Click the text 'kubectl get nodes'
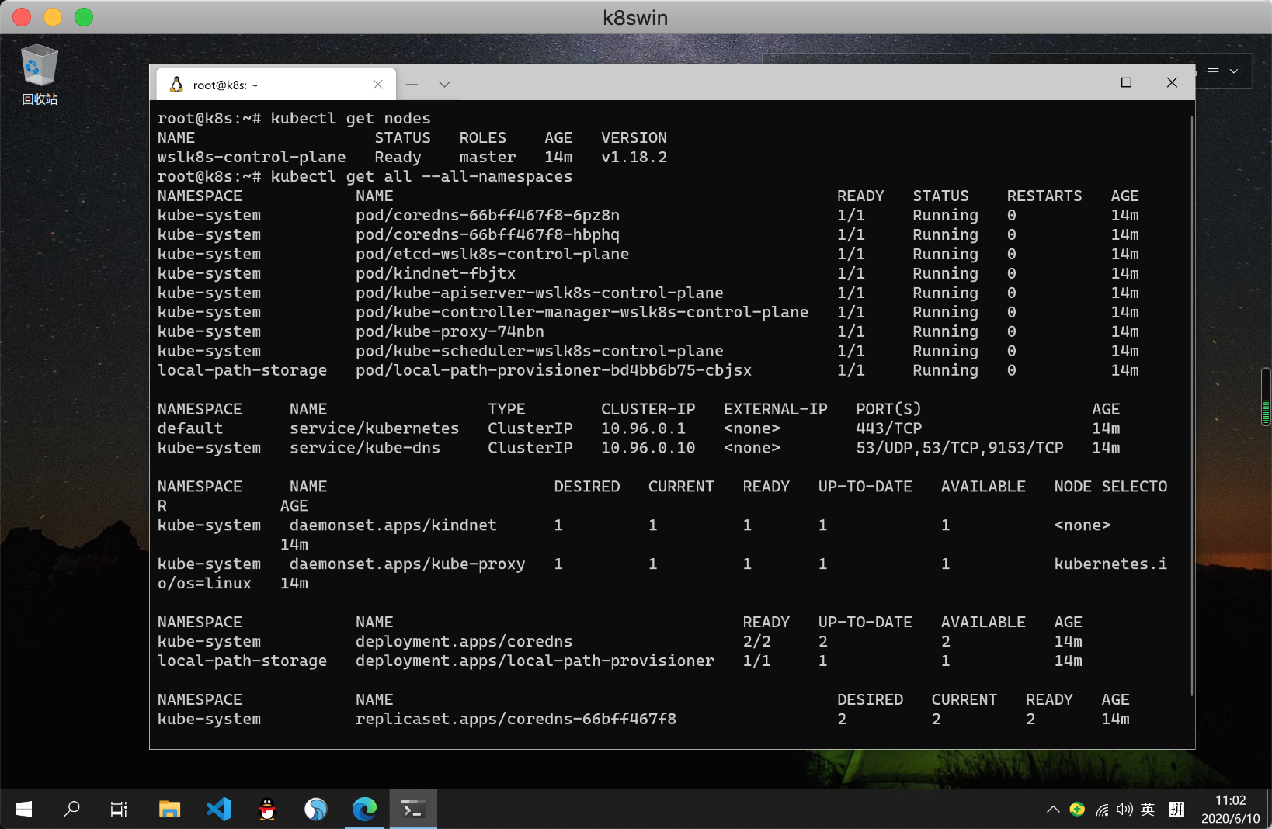 click(350, 118)
